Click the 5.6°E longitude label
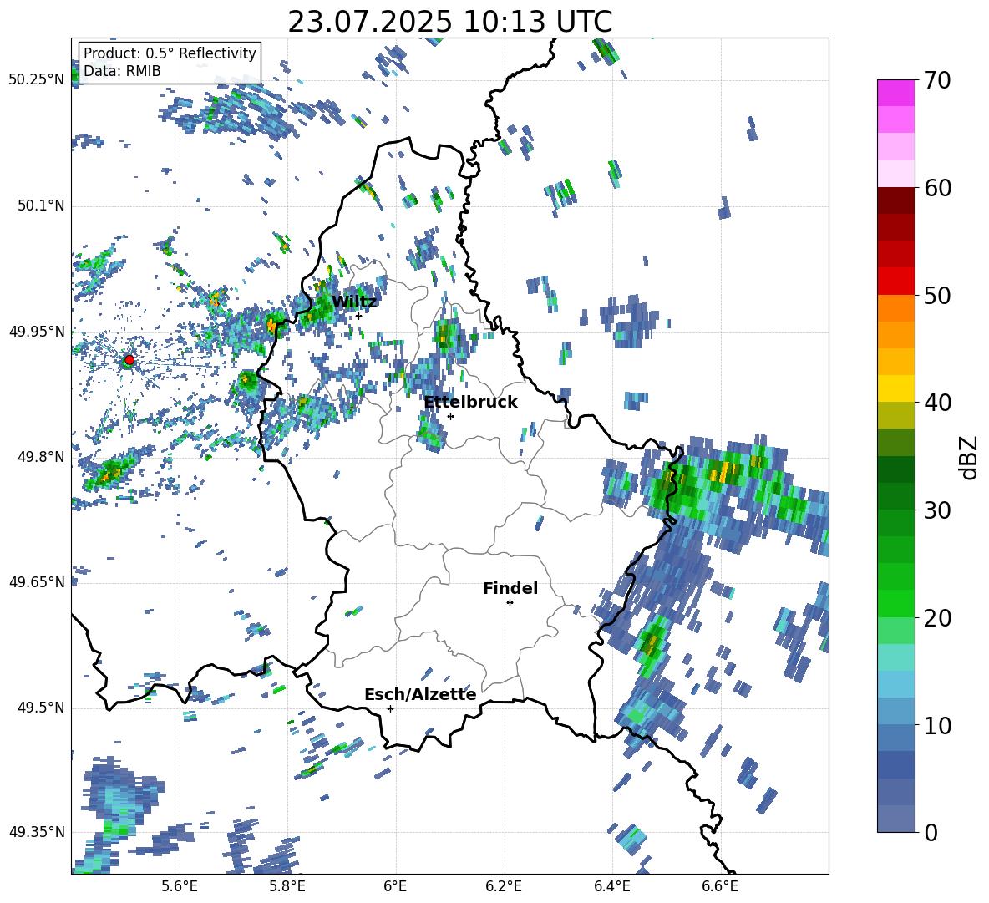The width and height of the screenshot is (989, 903). 180,887
